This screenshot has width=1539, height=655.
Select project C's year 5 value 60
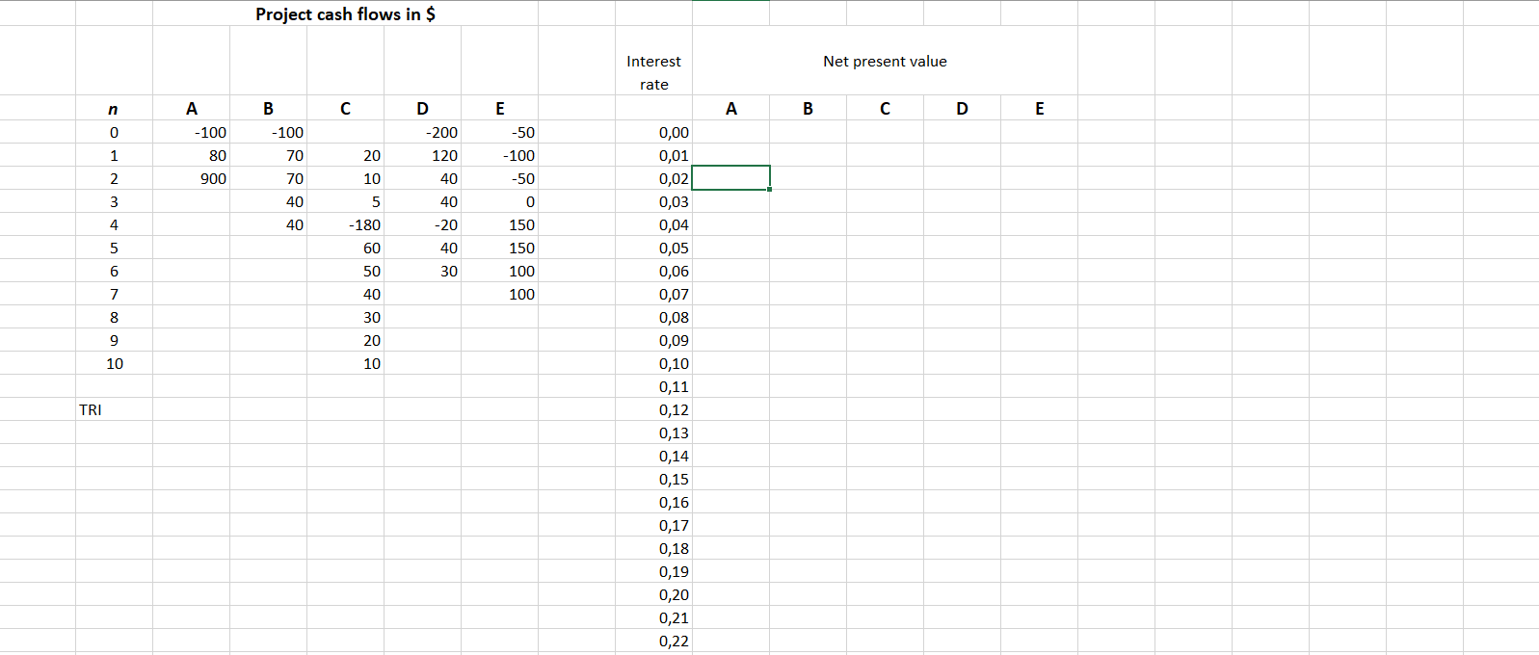tap(345, 248)
